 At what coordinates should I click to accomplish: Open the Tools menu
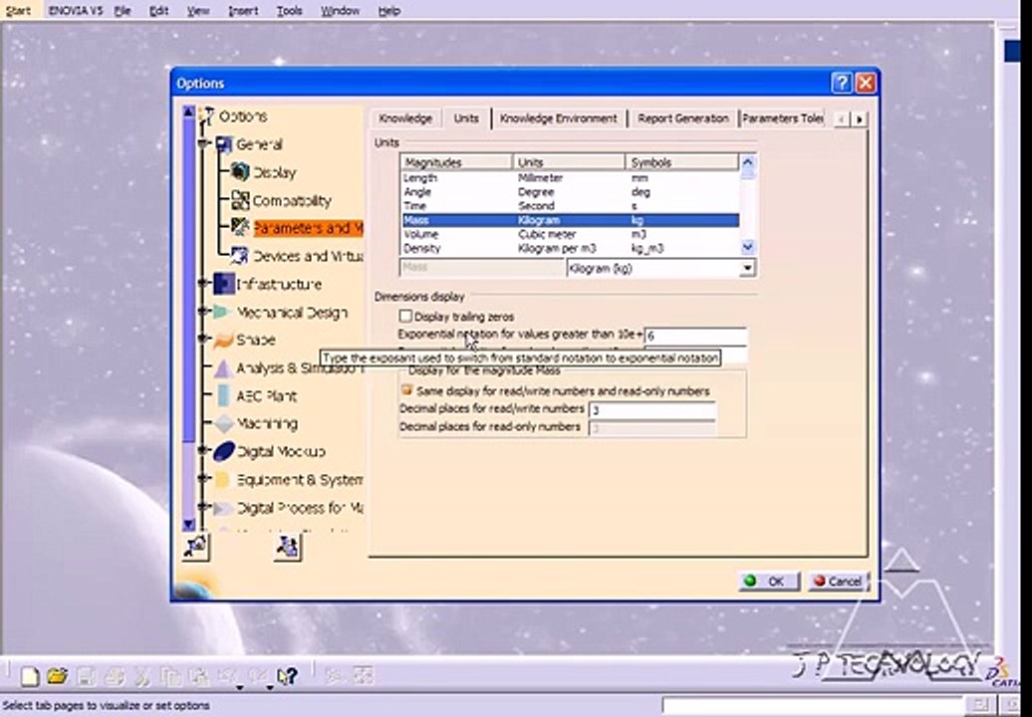(289, 11)
